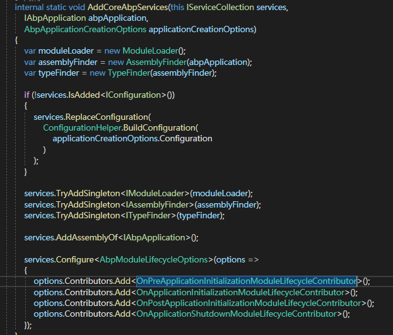The image size is (393, 335).
Task: Click highlighted OnPreApplicationInitializationModuleLifecycleContributor type
Action: click(247, 281)
